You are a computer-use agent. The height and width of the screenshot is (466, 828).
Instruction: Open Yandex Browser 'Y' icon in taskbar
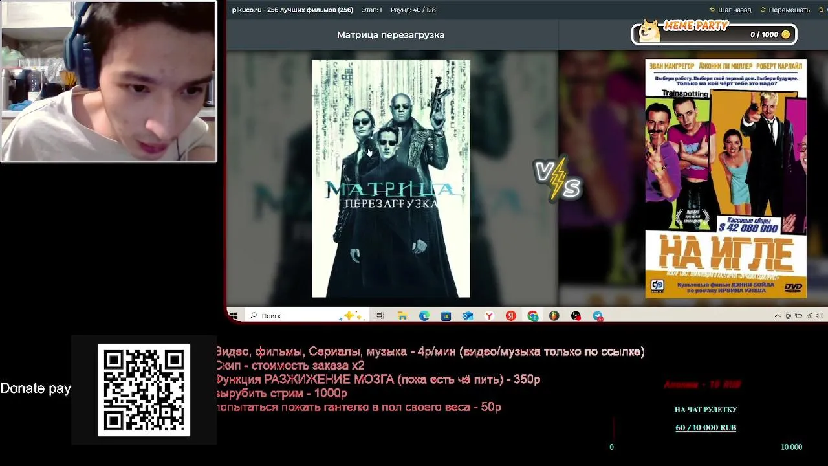coord(490,316)
